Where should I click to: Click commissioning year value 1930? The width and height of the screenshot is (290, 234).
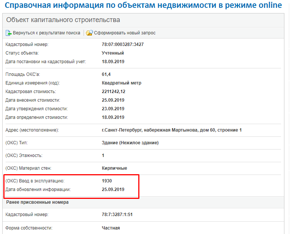point(107,181)
